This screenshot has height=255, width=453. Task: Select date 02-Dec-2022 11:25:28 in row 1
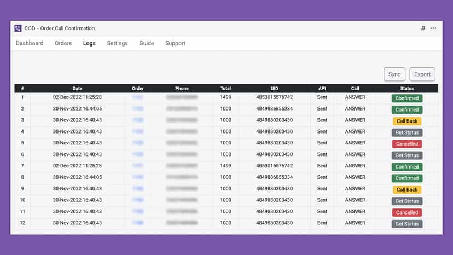tap(77, 97)
